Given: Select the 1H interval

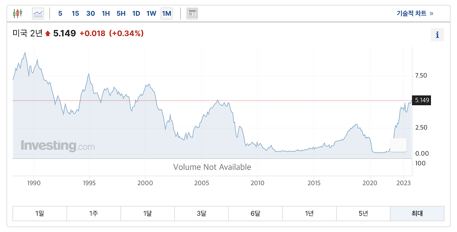Looking at the screenshot, I should click(106, 14).
